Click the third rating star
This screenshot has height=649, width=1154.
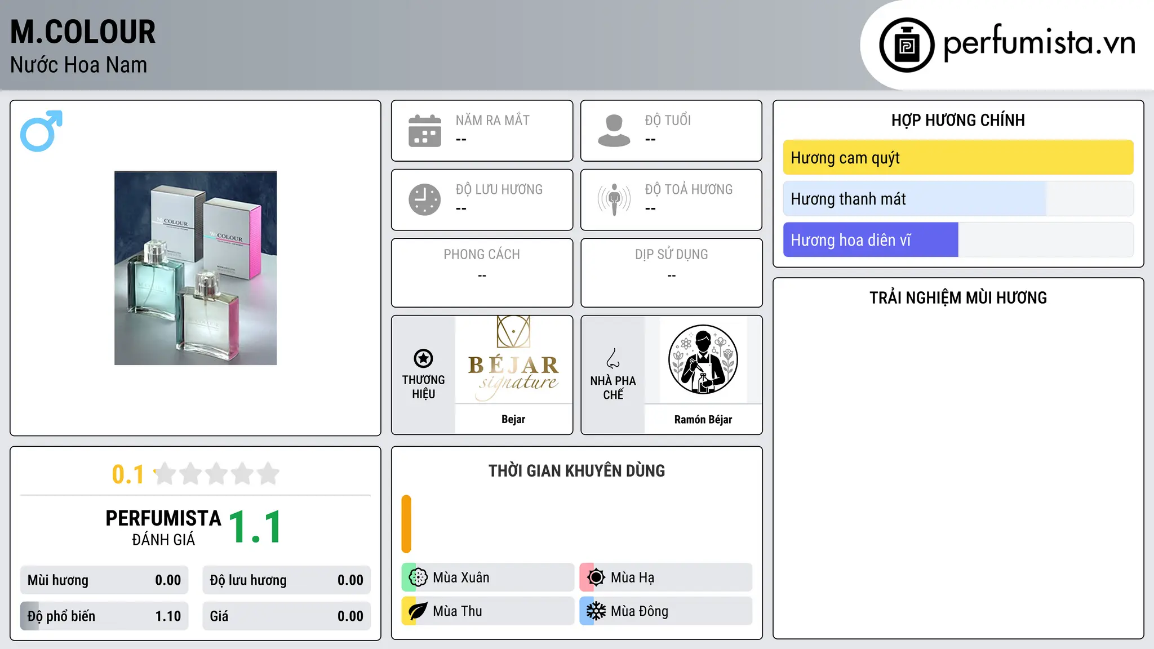point(216,474)
